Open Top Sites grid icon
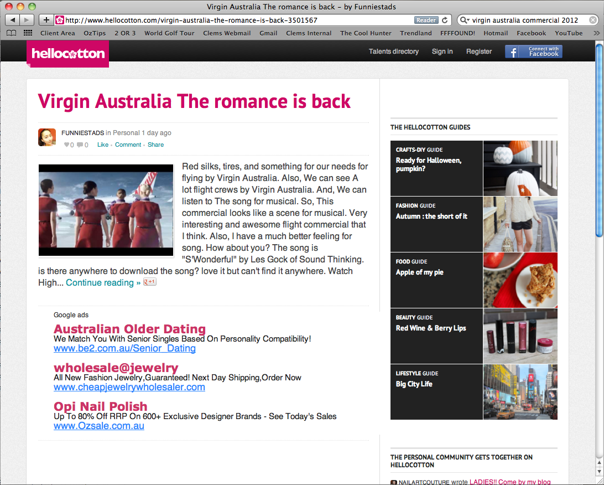The height and width of the screenshot is (485, 604). (28, 33)
